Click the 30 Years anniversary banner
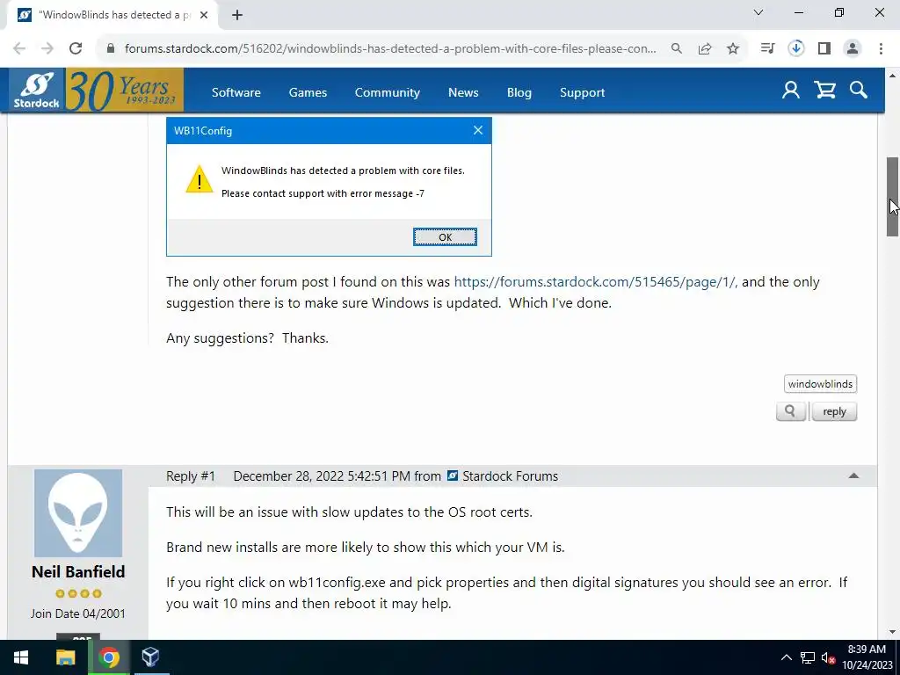 (x=125, y=91)
